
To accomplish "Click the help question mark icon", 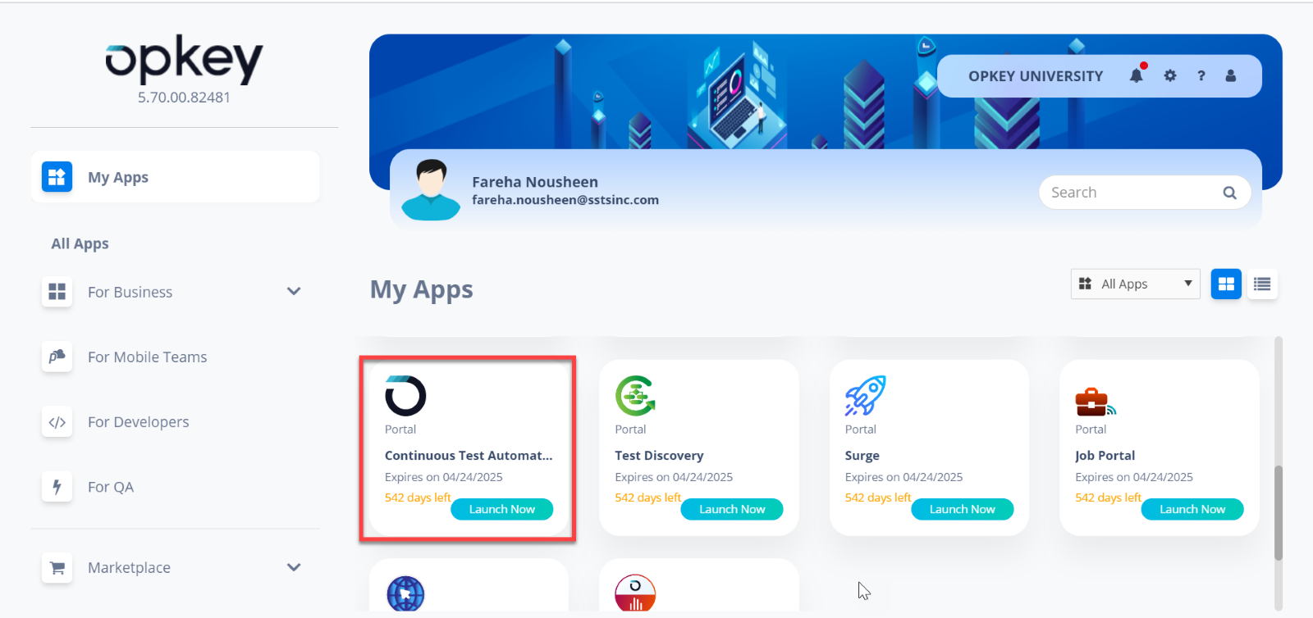I will (x=1201, y=75).
